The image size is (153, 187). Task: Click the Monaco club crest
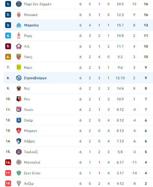pyautogui.click(x=19, y=15)
